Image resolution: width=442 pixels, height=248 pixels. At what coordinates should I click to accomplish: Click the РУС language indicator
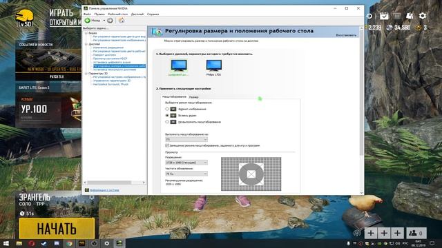click(405, 243)
